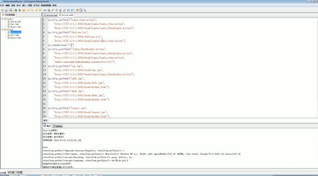Select Init.bsh under book_1
This screenshot has height=176, width=318.
pos(14,24)
